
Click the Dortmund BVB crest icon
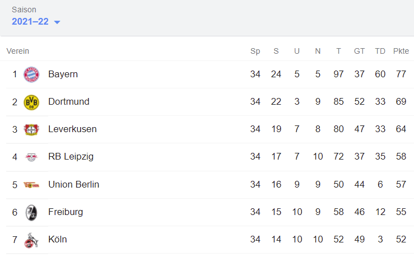(x=31, y=102)
